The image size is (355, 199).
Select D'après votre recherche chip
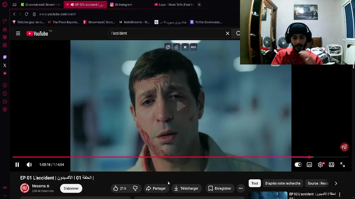click(x=283, y=183)
